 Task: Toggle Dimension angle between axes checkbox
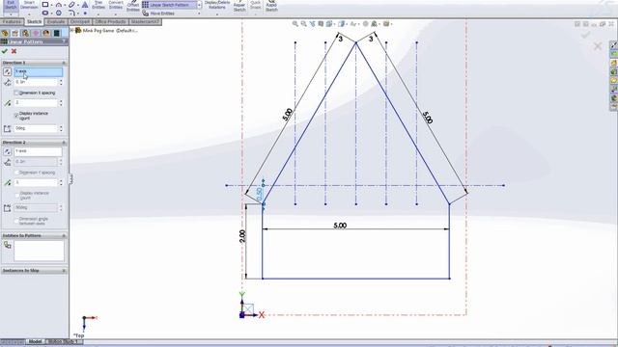pos(16,221)
